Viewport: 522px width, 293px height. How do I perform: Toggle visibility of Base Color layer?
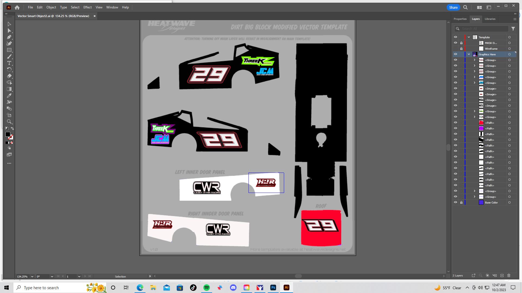coord(455,202)
